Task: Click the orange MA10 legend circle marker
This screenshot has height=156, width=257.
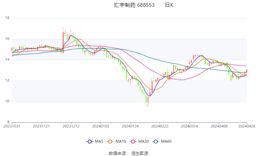Action: pyautogui.click(x=111, y=141)
